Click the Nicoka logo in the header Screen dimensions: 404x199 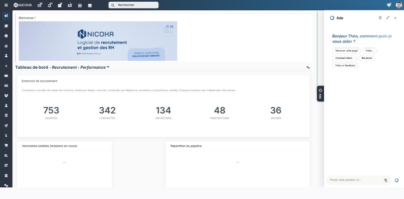pos(23,5)
